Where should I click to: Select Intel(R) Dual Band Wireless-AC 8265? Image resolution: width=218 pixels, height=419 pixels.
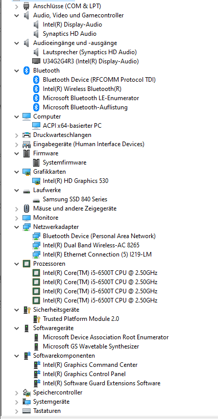91,245
